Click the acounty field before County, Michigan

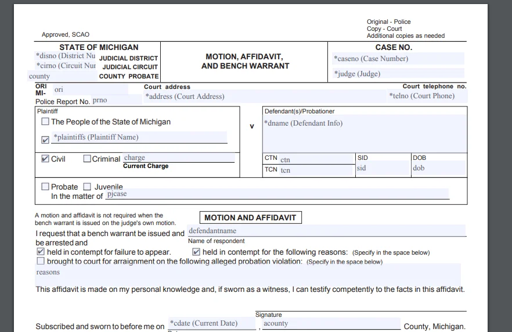331,323
